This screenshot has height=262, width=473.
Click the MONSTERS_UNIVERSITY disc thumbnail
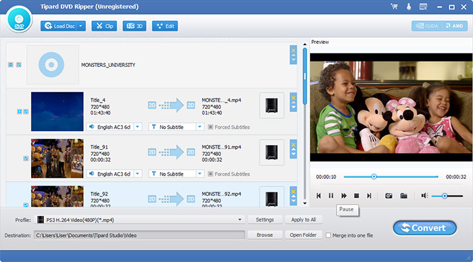[x=53, y=65]
